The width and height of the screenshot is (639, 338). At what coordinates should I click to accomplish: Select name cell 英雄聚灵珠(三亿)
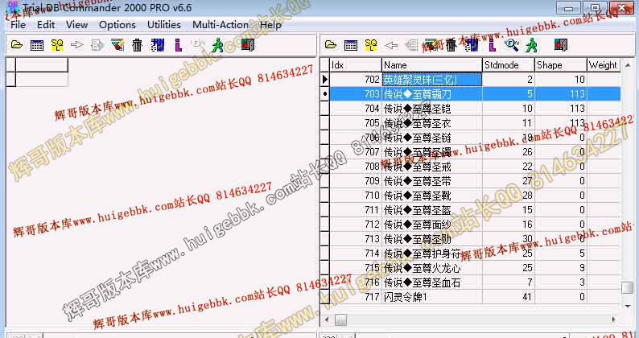(x=432, y=80)
